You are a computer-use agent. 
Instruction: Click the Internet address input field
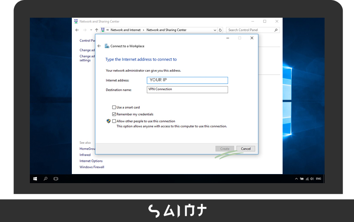click(x=187, y=80)
